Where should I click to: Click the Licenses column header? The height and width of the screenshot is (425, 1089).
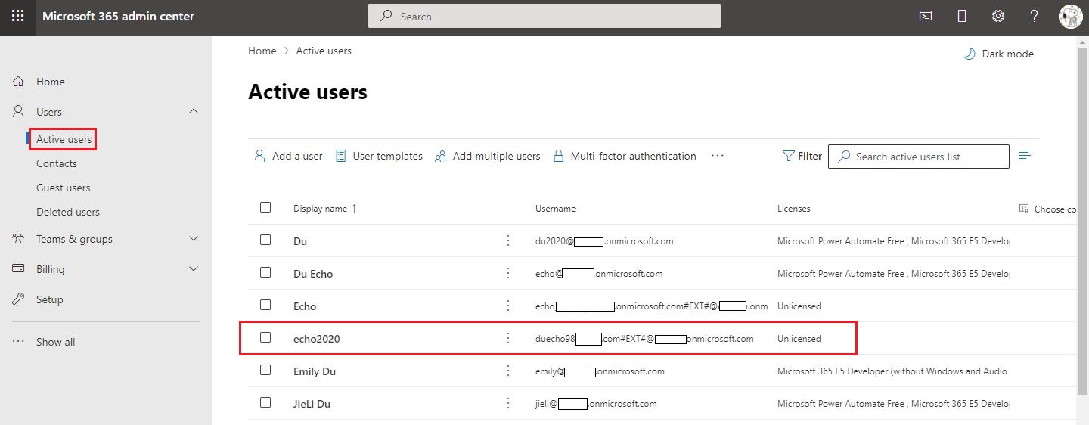coord(794,209)
